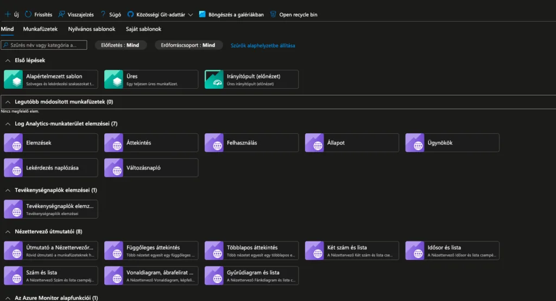
Task: Switch to the Munkafüzetek tab
Action: click(40, 29)
